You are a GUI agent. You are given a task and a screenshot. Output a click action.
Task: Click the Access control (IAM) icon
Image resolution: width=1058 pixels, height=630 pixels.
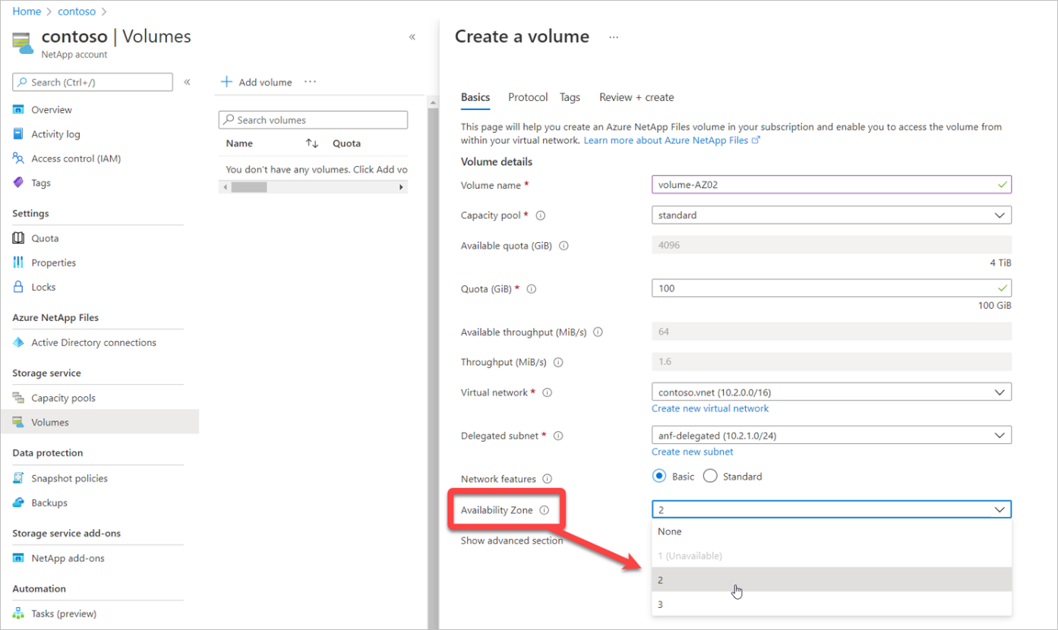(x=18, y=159)
